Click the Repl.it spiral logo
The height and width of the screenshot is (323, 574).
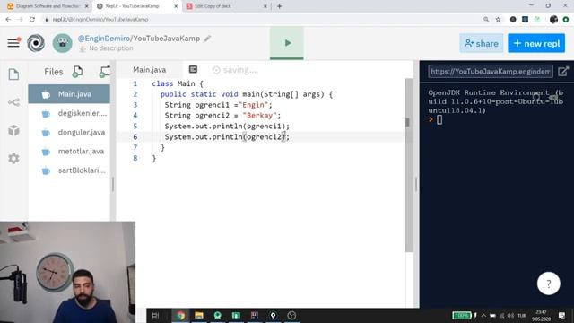pyautogui.click(x=36, y=43)
